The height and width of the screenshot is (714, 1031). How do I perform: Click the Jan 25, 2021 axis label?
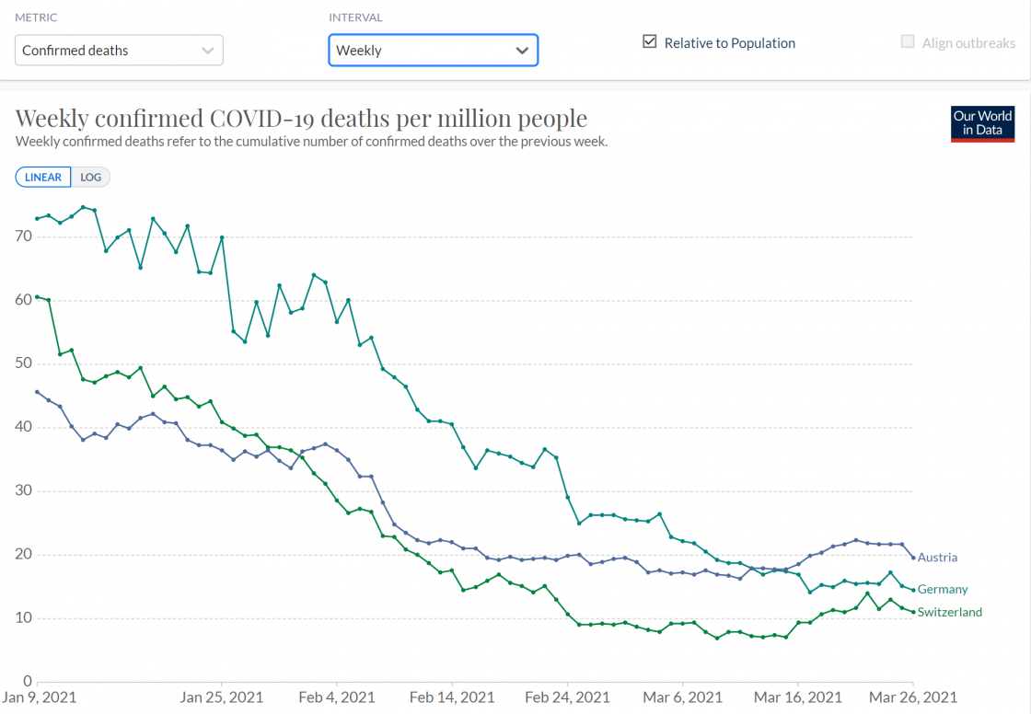click(x=222, y=697)
